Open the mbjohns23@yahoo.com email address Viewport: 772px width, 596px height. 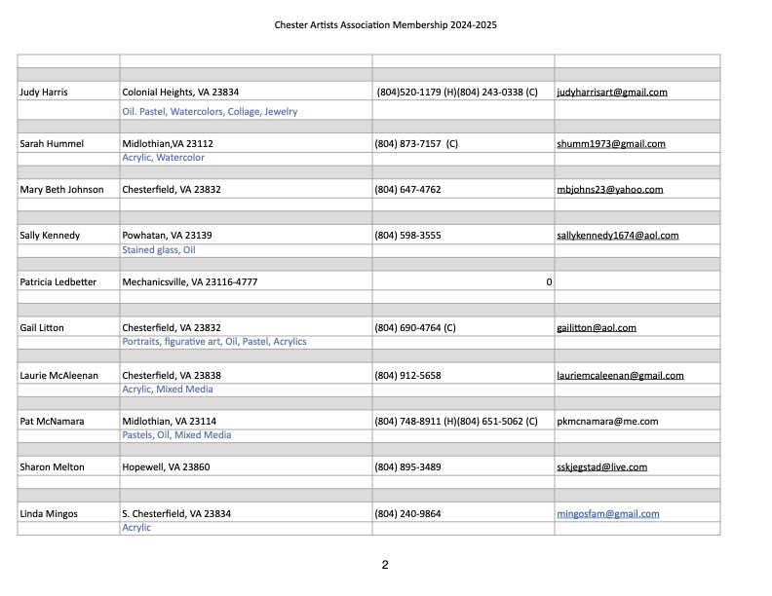coord(609,190)
